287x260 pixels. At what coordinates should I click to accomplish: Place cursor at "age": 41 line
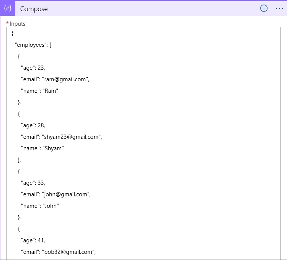point(33,240)
